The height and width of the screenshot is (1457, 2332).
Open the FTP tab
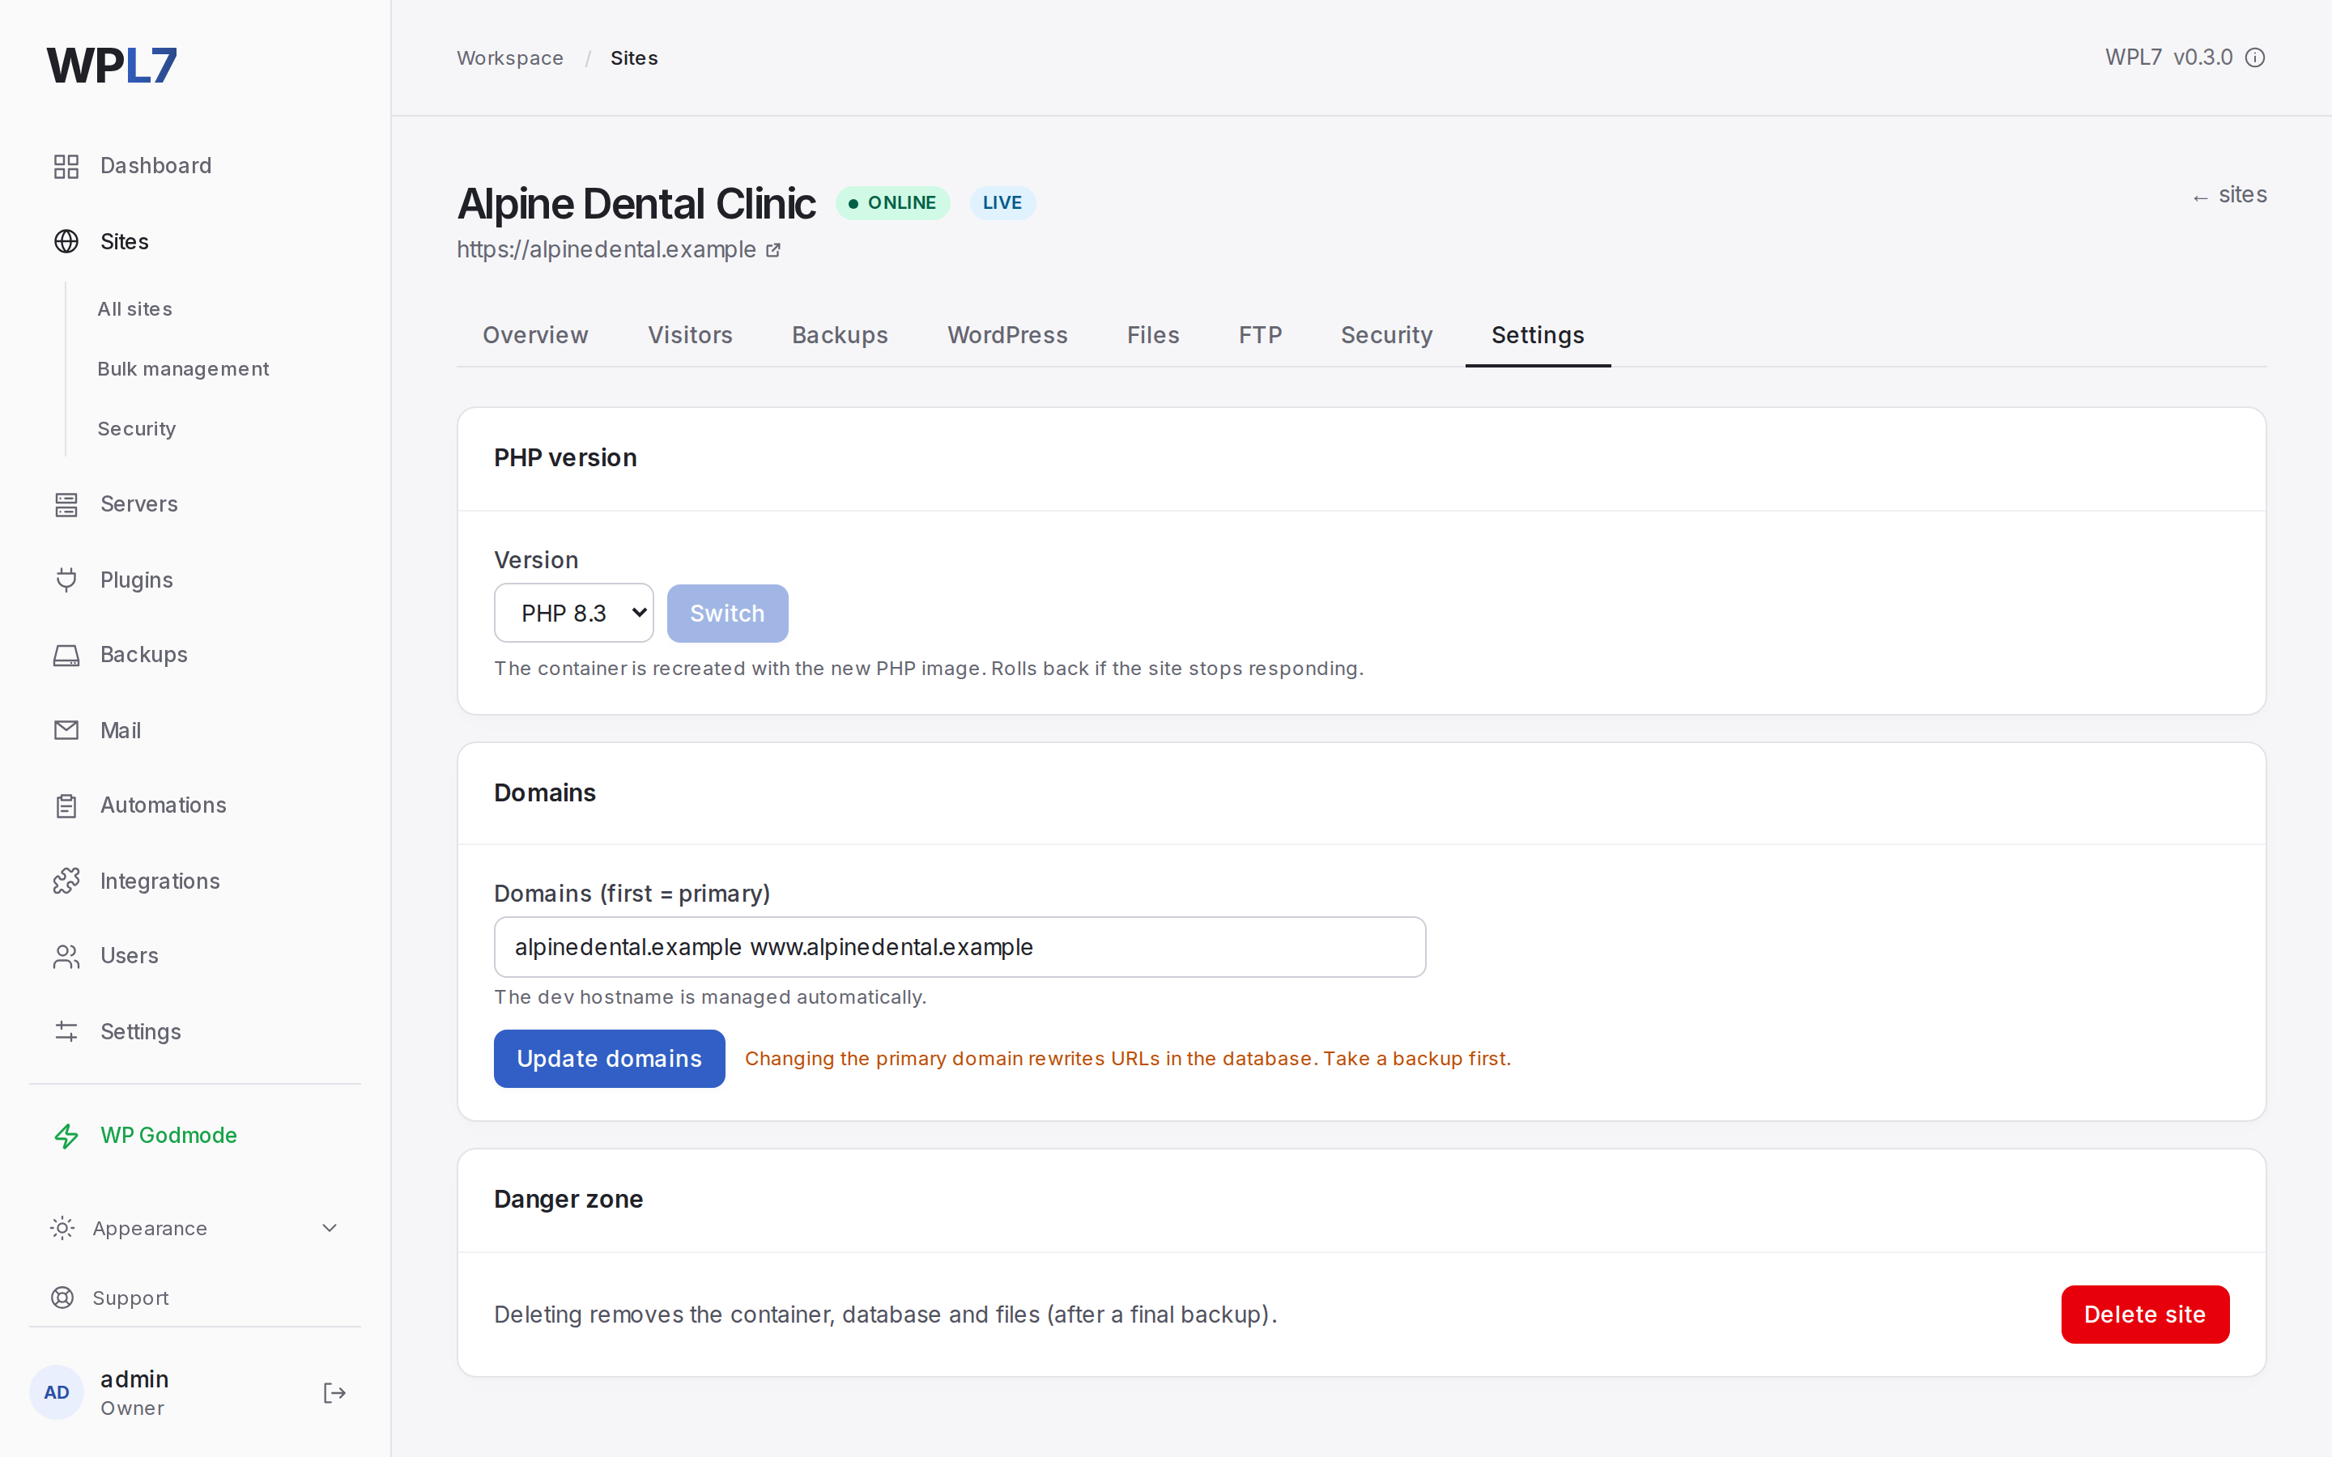(x=1259, y=334)
